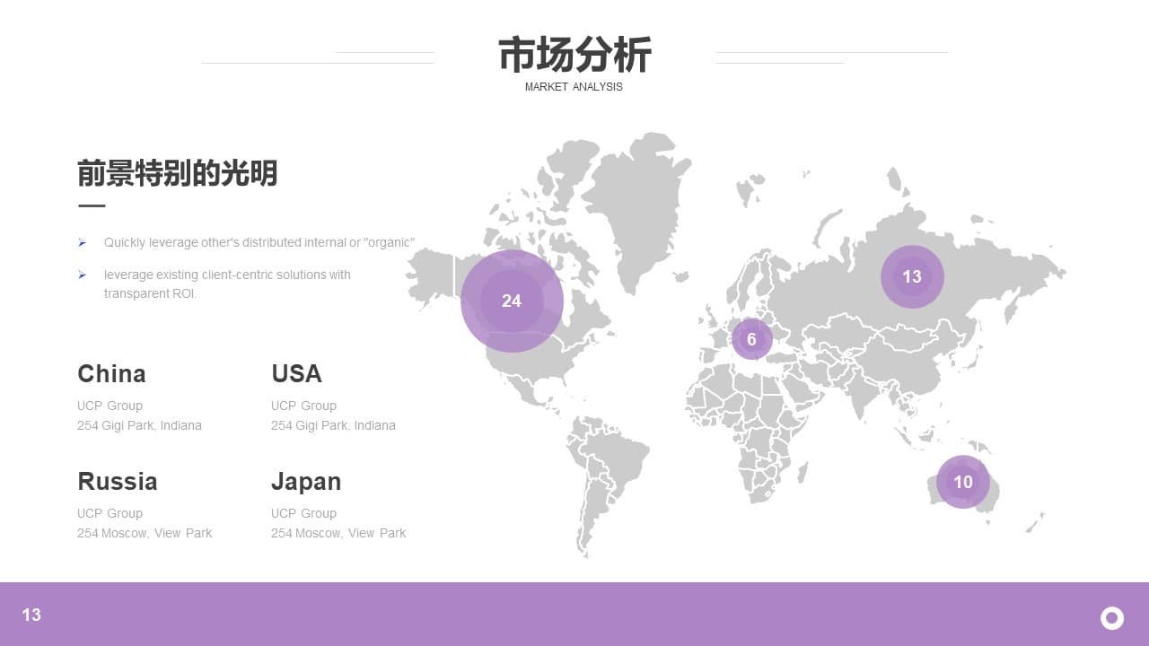
Task: Select the heading 前景特别的光明
Action: click(178, 173)
